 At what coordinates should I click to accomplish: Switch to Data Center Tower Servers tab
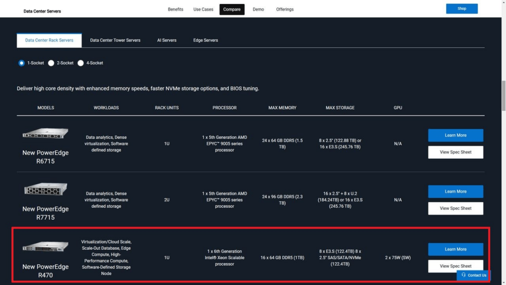[x=115, y=41]
